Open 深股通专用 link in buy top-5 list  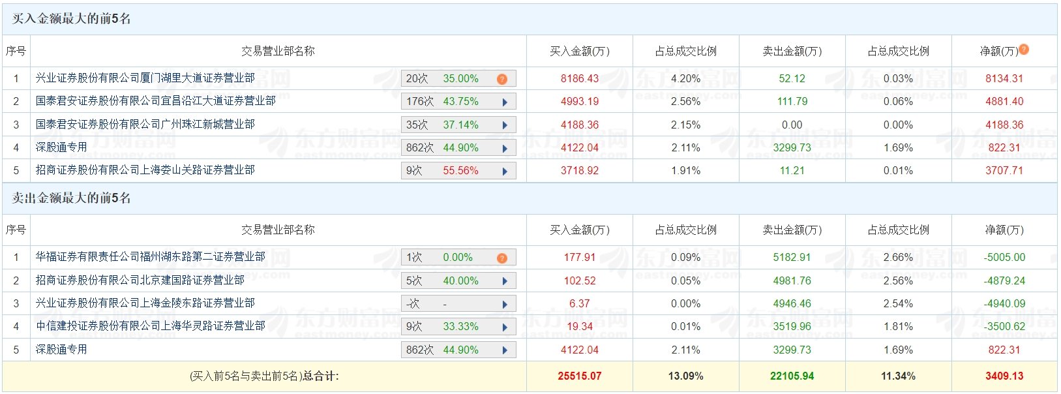[61, 147]
